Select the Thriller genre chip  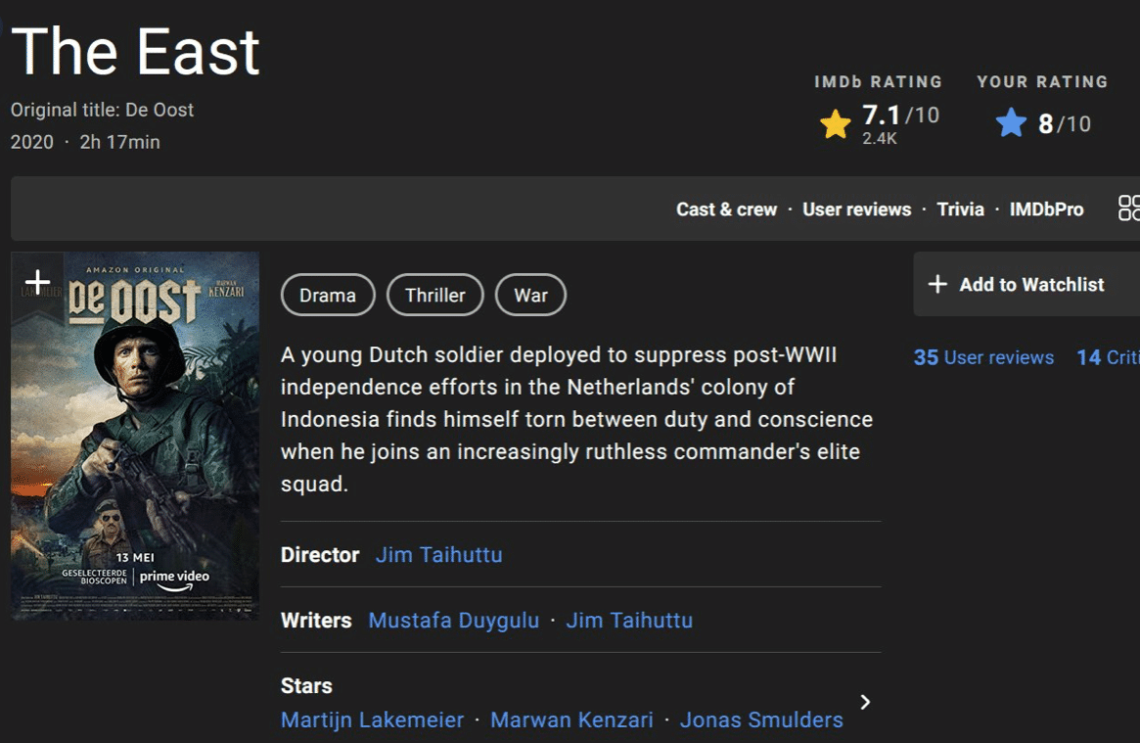click(x=434, y=295)
